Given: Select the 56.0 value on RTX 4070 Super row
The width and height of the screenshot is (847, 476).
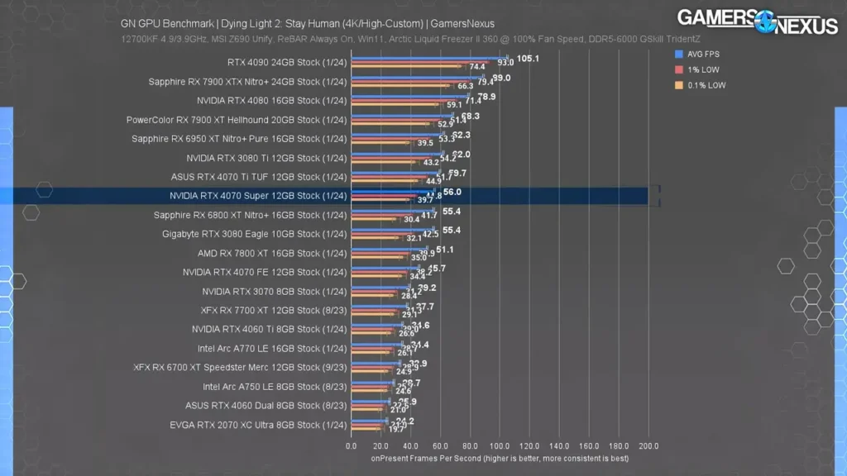Looking at the screenshot, I should [452, 192].
